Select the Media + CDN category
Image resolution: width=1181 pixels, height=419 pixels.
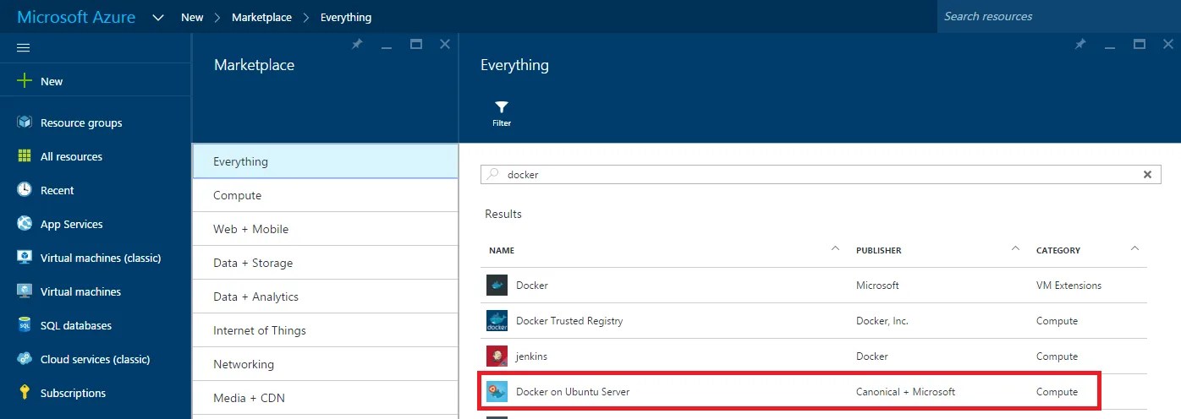[x=325, y=398]
